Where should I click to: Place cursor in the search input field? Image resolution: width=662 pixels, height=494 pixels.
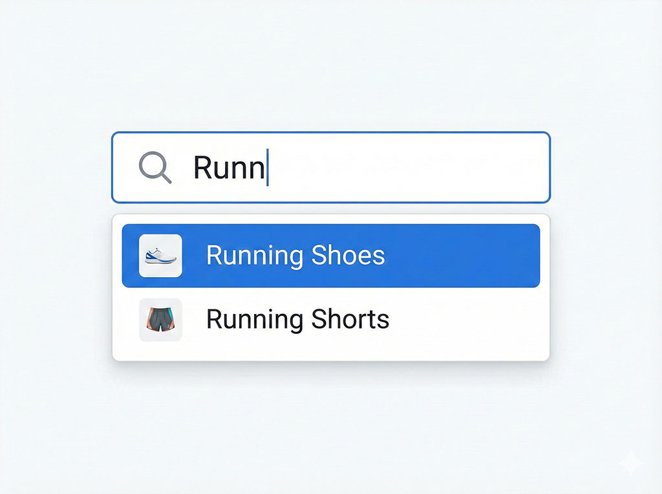coord(356,168)
